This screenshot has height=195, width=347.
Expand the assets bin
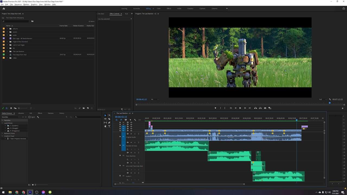(7, 32)
